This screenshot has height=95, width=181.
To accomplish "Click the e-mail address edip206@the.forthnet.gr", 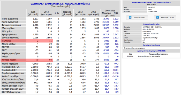I will 150,38.
